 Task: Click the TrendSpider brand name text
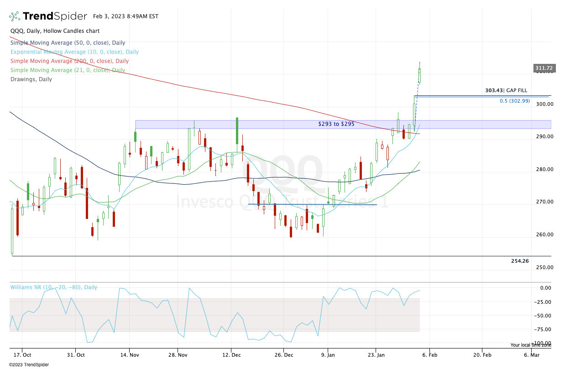pyautogui.click(x=55, y=16)
